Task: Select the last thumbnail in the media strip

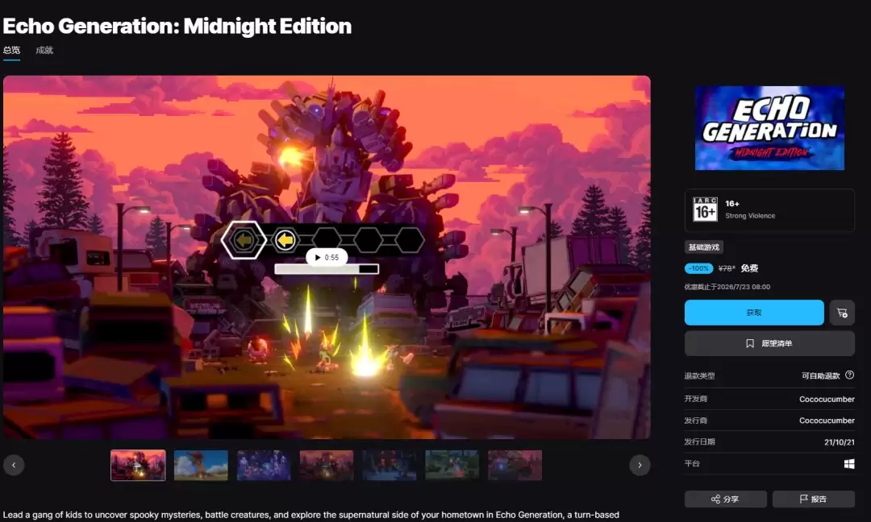Action: (x=515, y=465)
